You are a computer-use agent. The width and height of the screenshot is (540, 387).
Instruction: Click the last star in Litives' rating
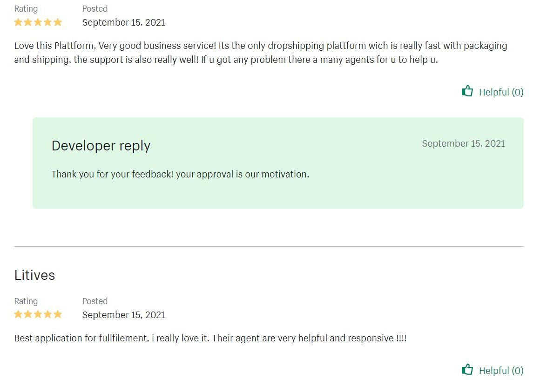point(58,314)
